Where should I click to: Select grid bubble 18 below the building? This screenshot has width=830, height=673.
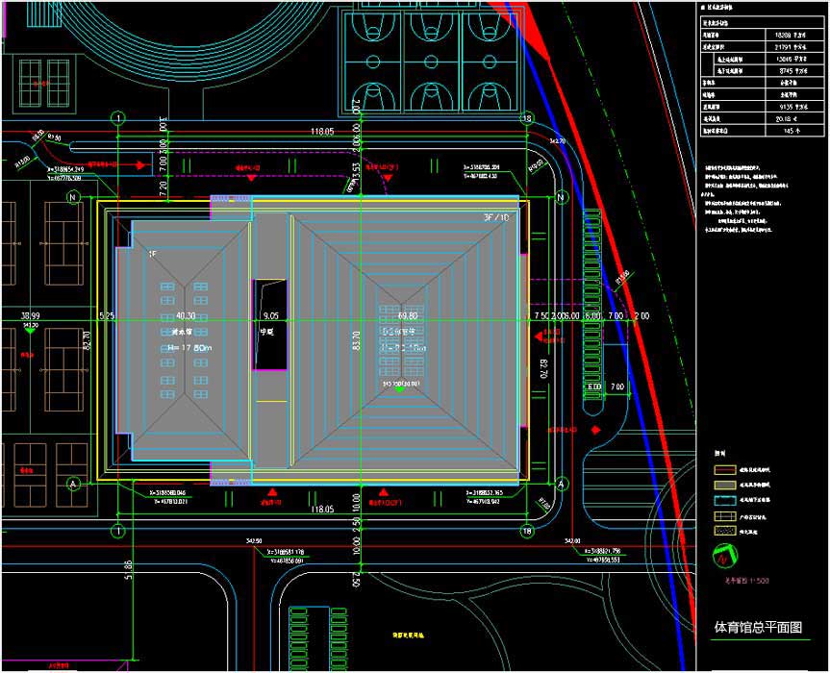526,531
